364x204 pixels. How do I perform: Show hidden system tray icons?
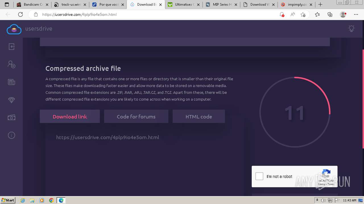[x=317, y=200]
